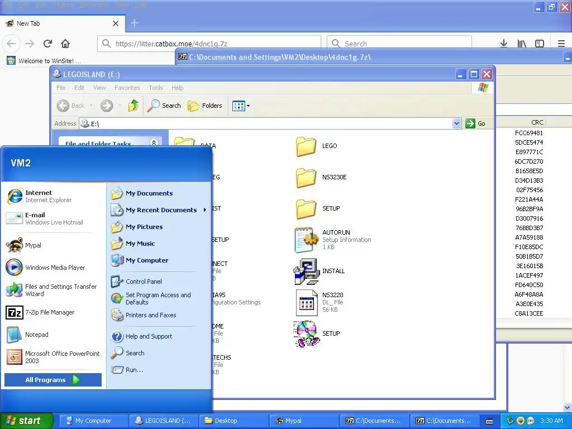572x429 pixels.
Task: Switch to Mypal taskbar button
Action: (x=304, y=421)
